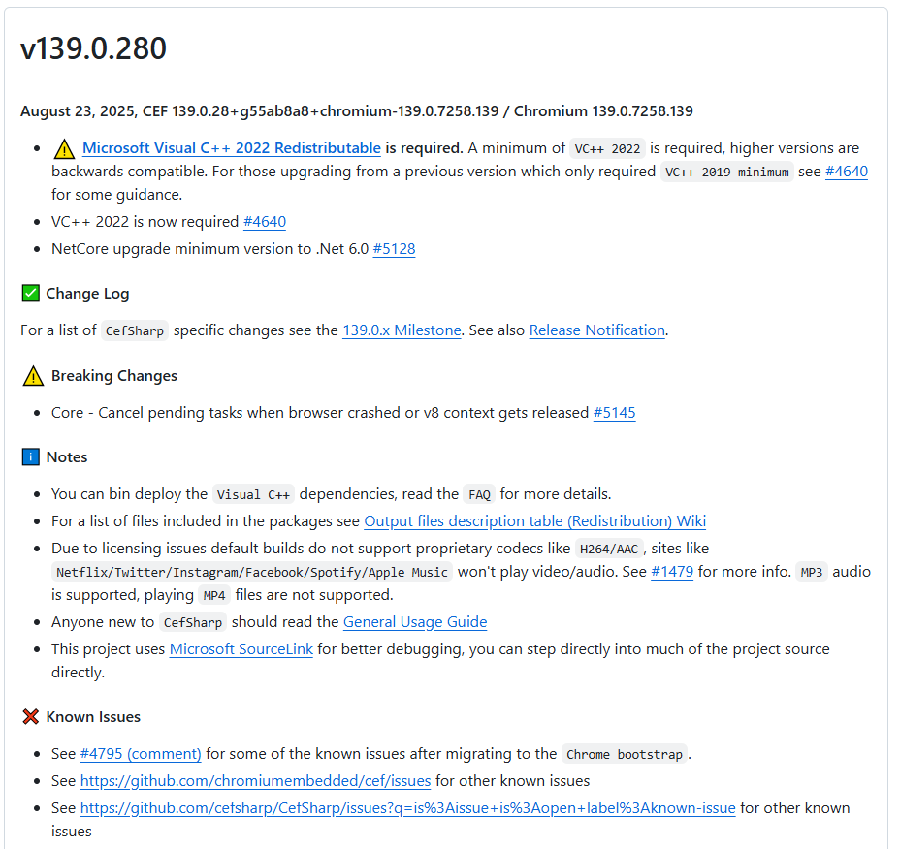Image resolution: width=900 pixels, height=849 pixels.
Task: Open the 139.0.x Milestone link
Action: click(402, 330)
